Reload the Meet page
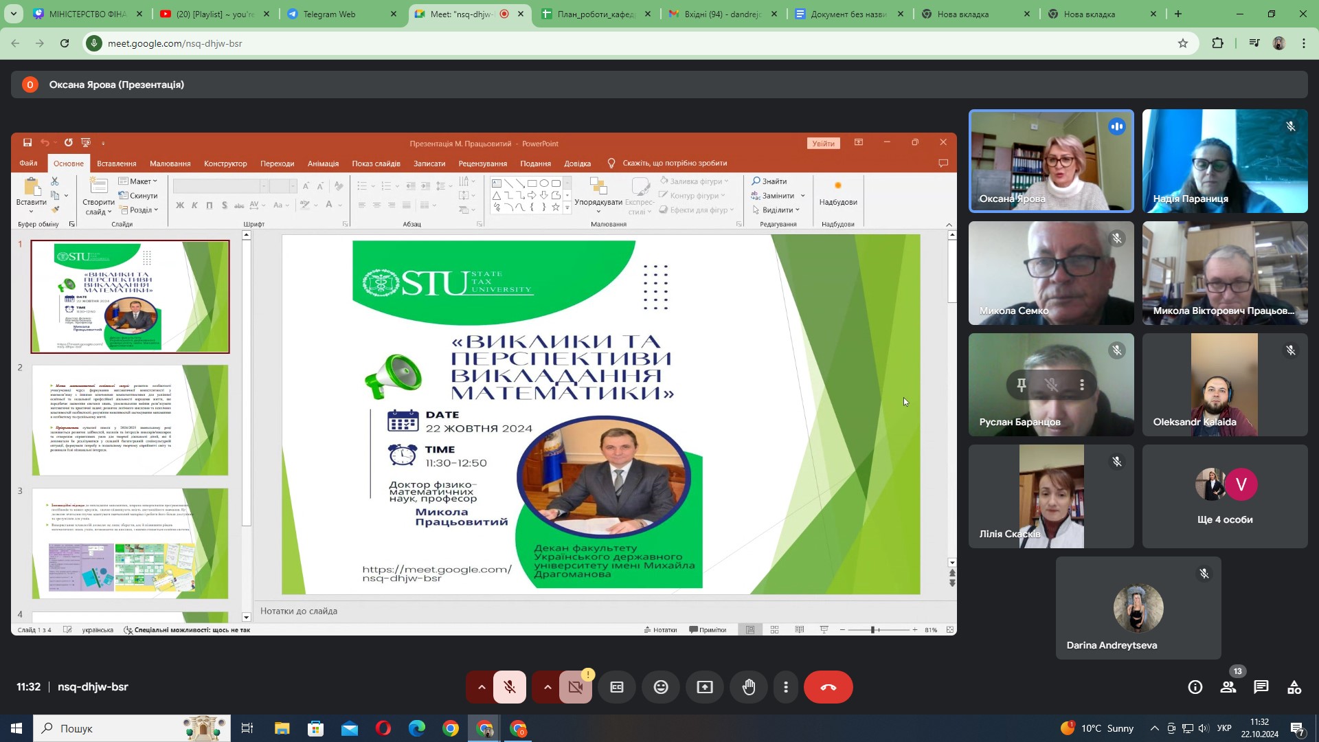Viewport: 1319px width, 742px height. click(x=65, y=43)
